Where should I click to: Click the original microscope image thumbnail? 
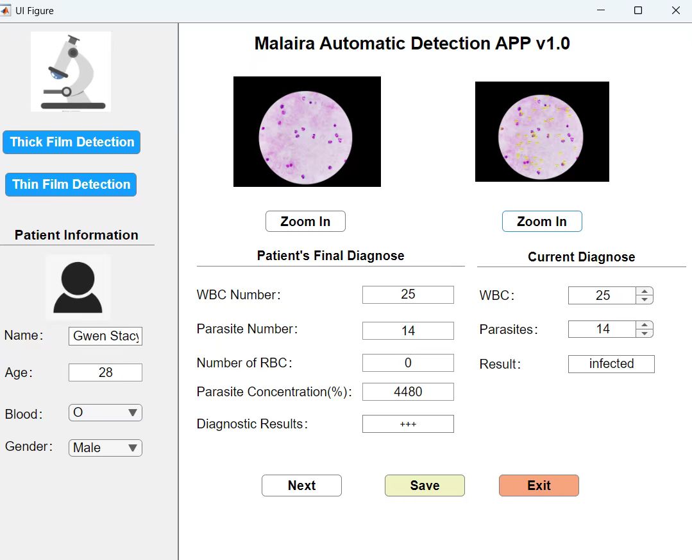pyautogui.click(x=307, y=131)
